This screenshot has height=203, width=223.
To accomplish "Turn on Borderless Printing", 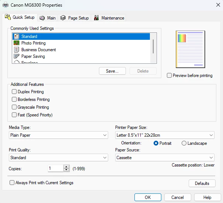I will [x=14, y=99].
